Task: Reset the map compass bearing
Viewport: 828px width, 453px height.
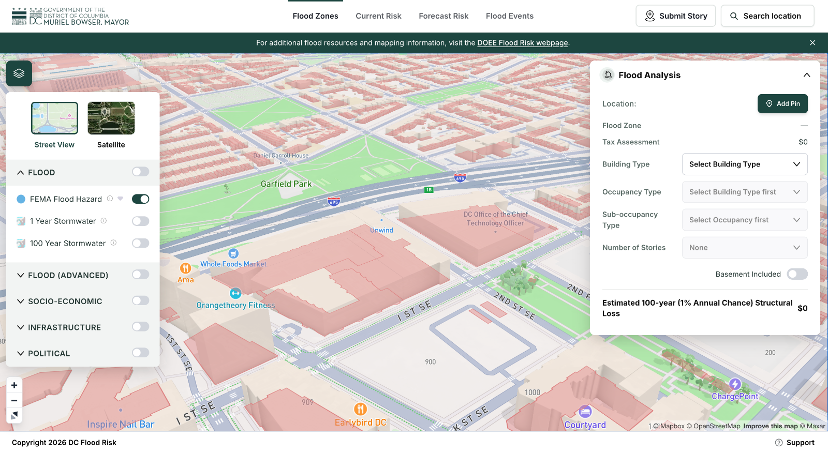Action: [x=14, y=415]
